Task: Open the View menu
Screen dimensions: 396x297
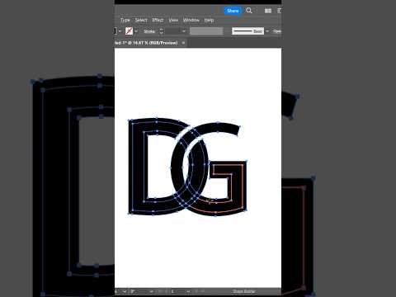Action: pos(173,20)
